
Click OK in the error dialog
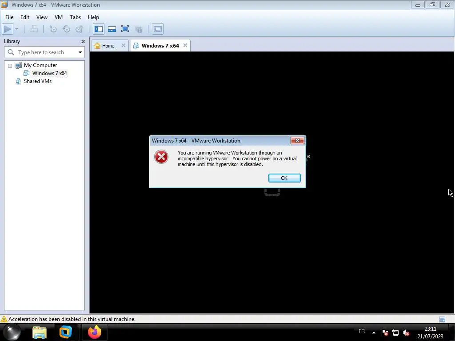pyautogui.click(x=284, y=178)
